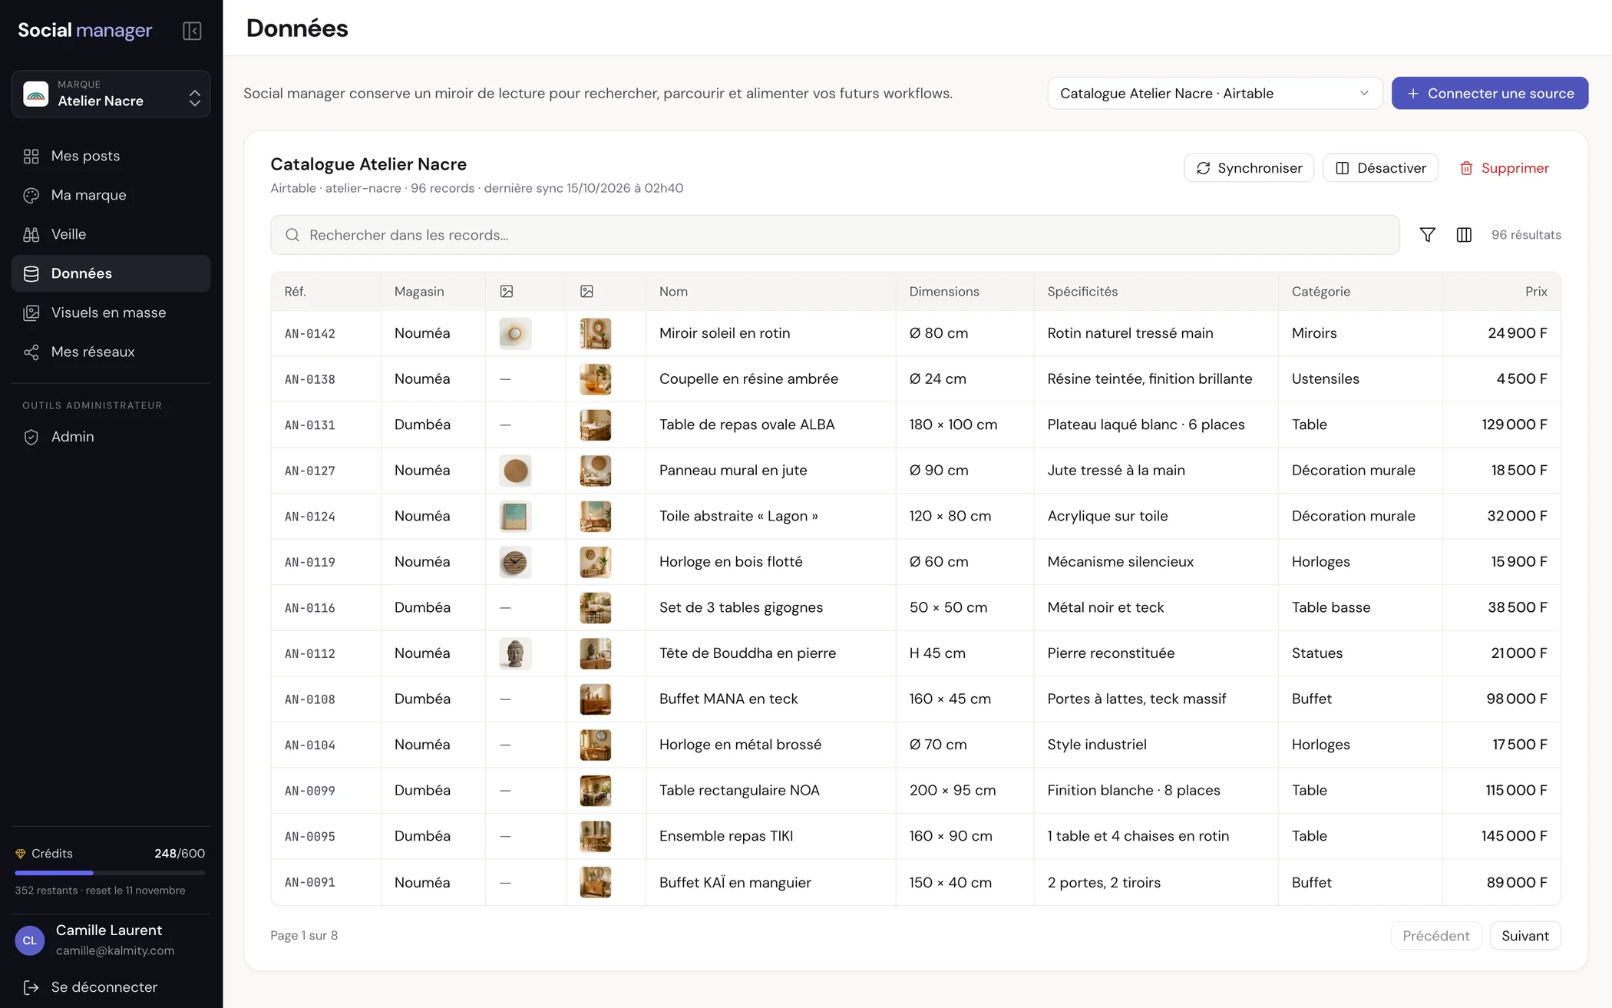The width and height of the screenshot is (1612, 1008).
Task: Go to Ma marque page
Action: coord(111,195)
